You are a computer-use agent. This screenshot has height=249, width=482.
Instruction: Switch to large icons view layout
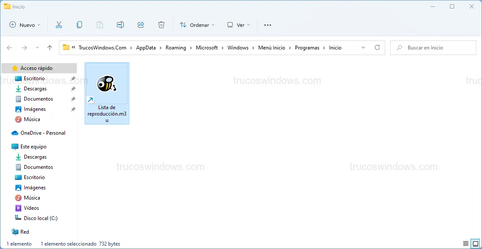click(x=475, y=244)
